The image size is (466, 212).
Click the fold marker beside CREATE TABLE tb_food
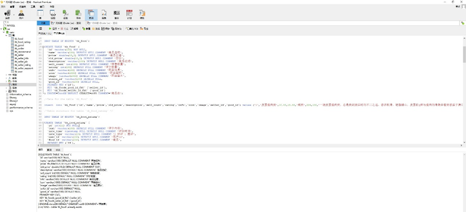(x=43, y=47)
